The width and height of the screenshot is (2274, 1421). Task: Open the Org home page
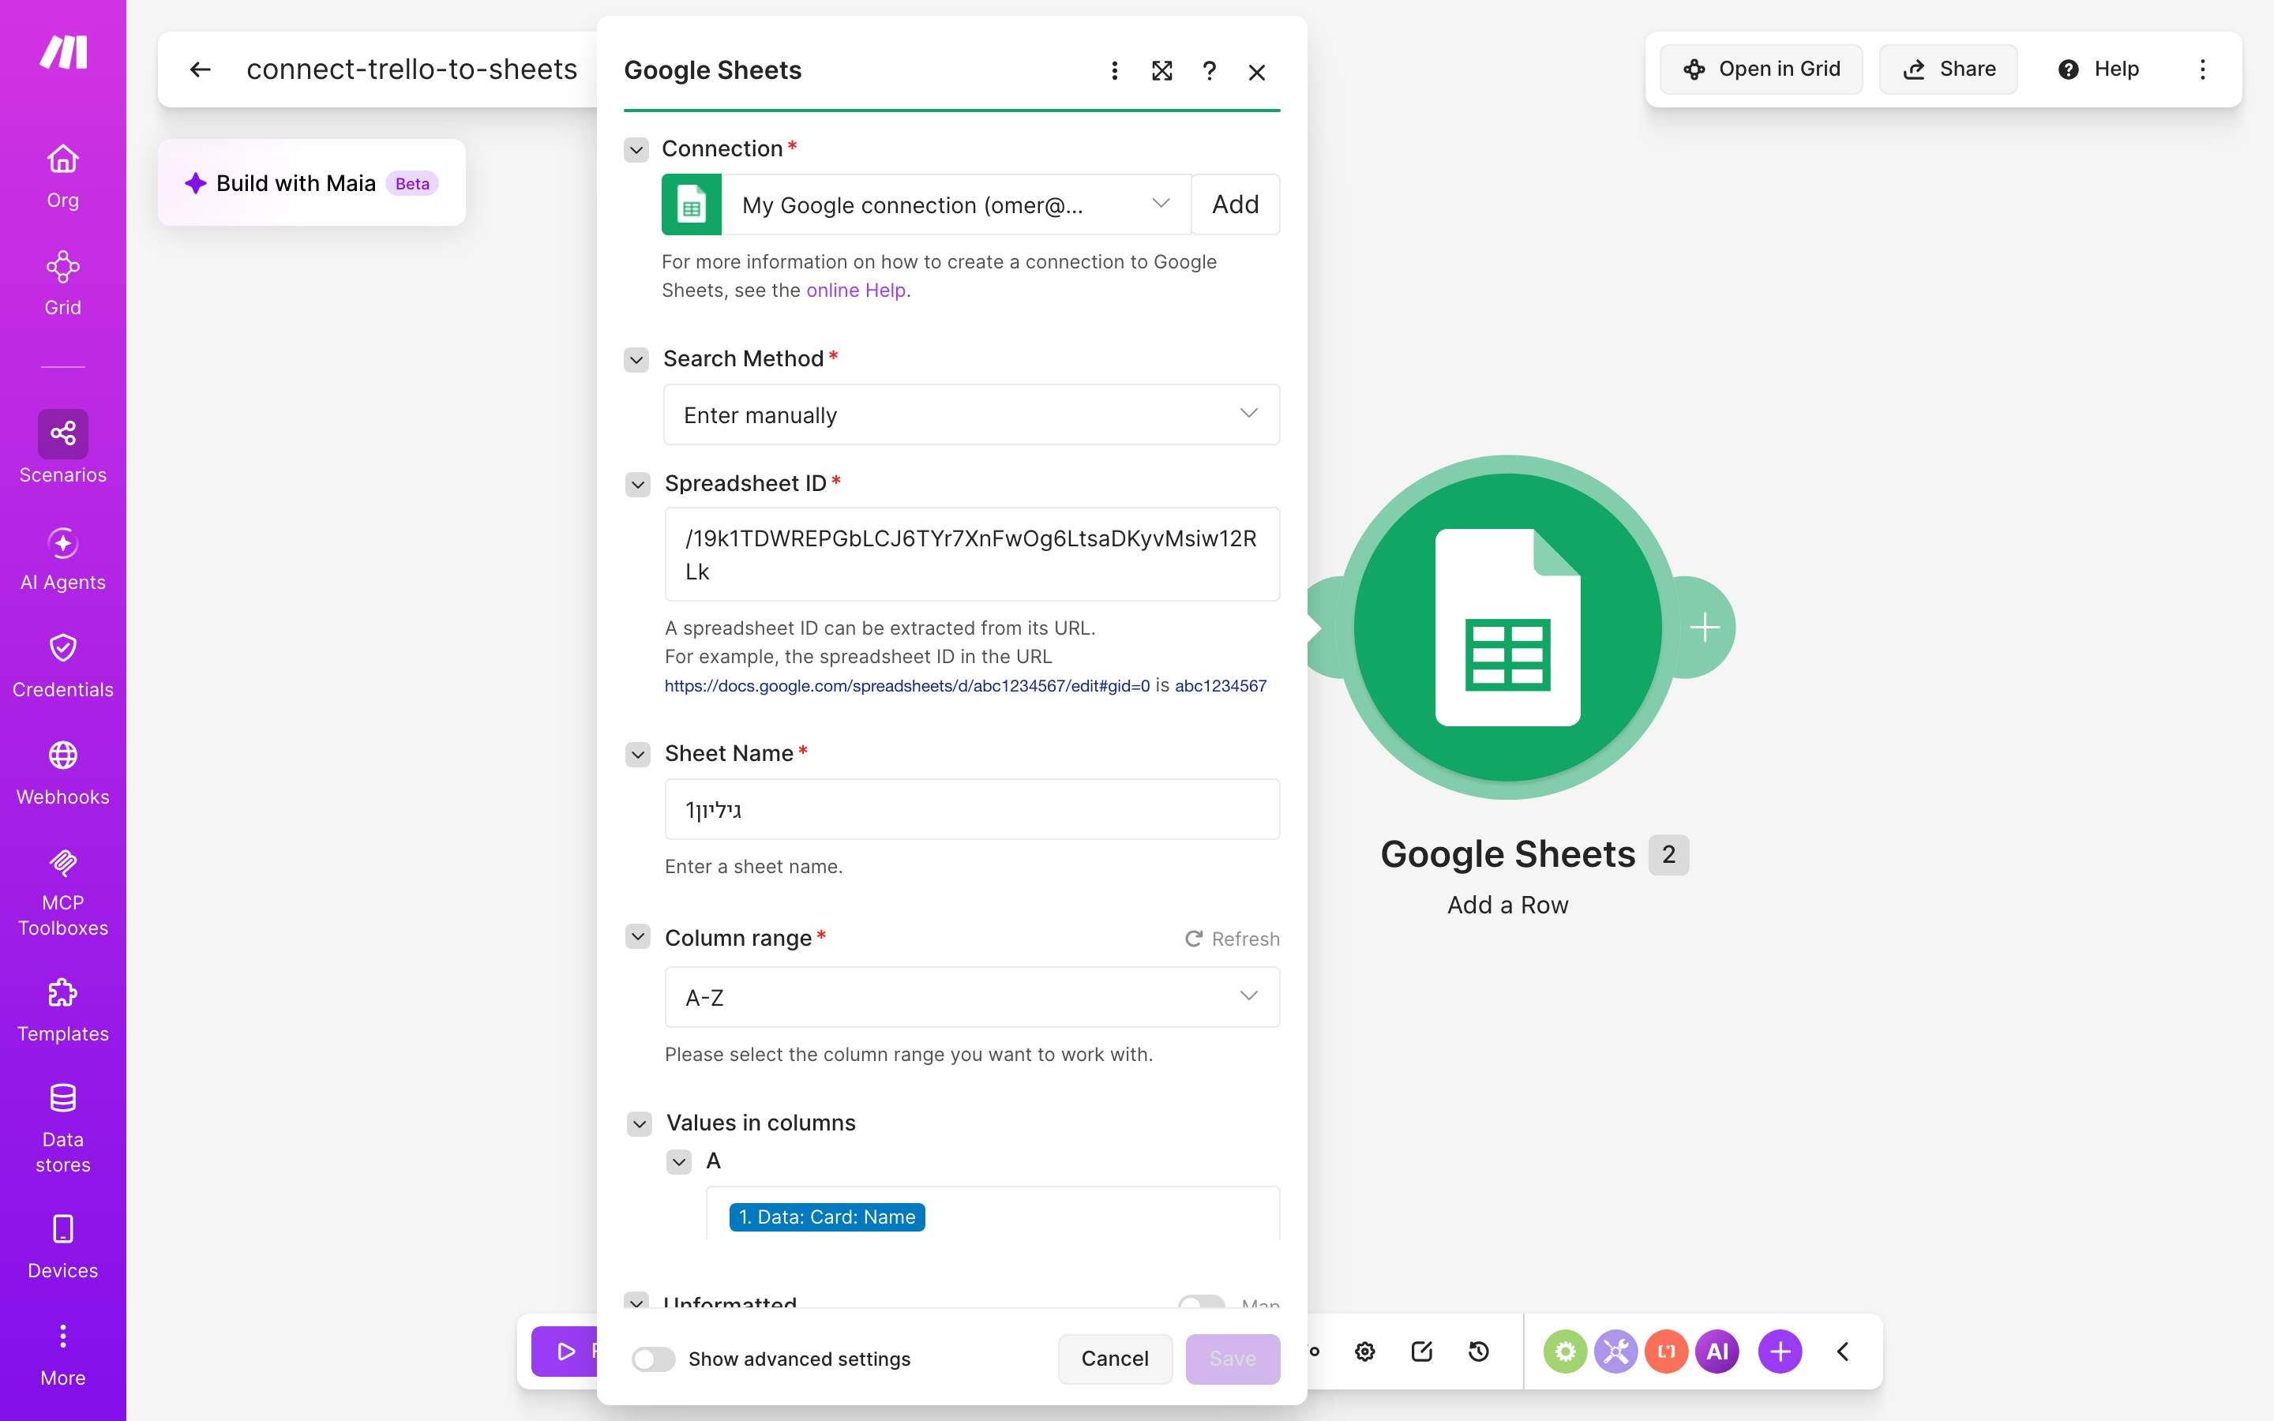tap(63, 177)
